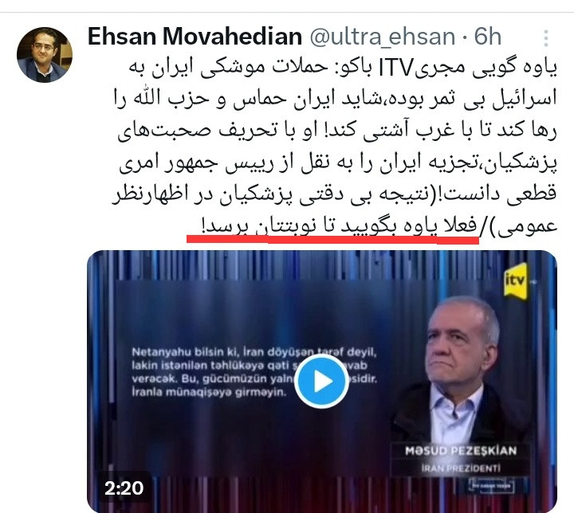Click the Netanyahu bilsin ki subtitle line
The image size is (574, 513).
pos(254,352)
